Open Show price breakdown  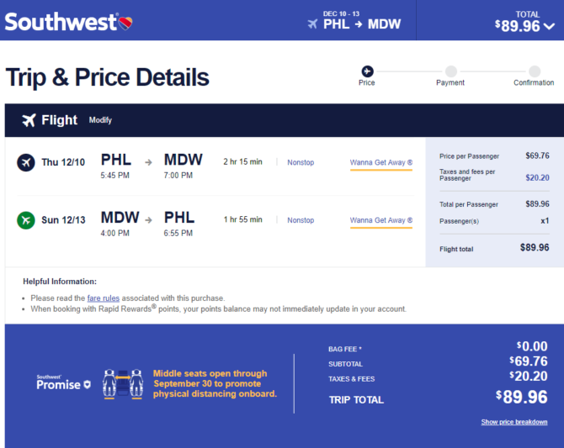pyautogui.click(x=514, y=422)
